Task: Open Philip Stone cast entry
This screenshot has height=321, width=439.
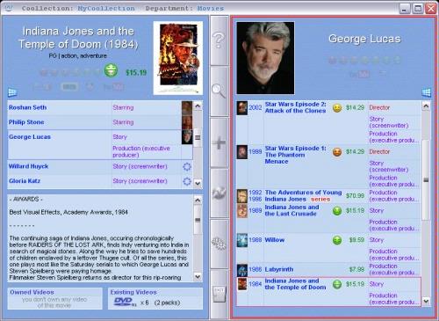Action: tap(26, 122)
